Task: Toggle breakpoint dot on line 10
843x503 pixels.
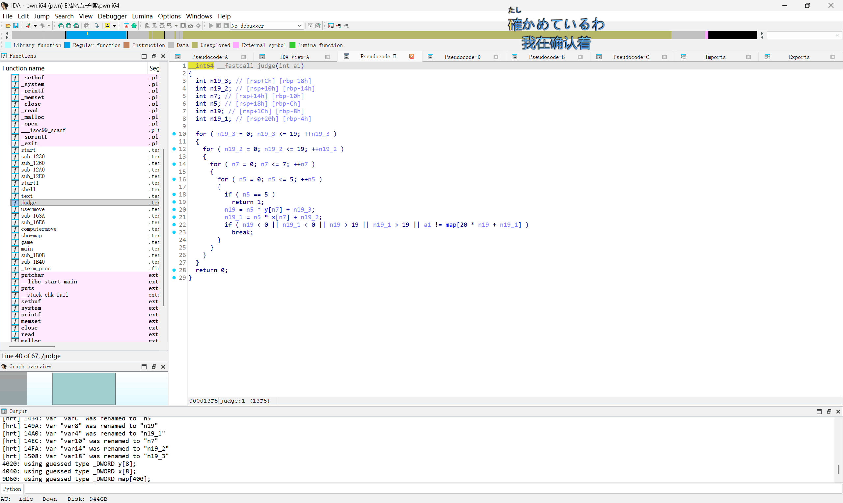Action: [174, 134]
